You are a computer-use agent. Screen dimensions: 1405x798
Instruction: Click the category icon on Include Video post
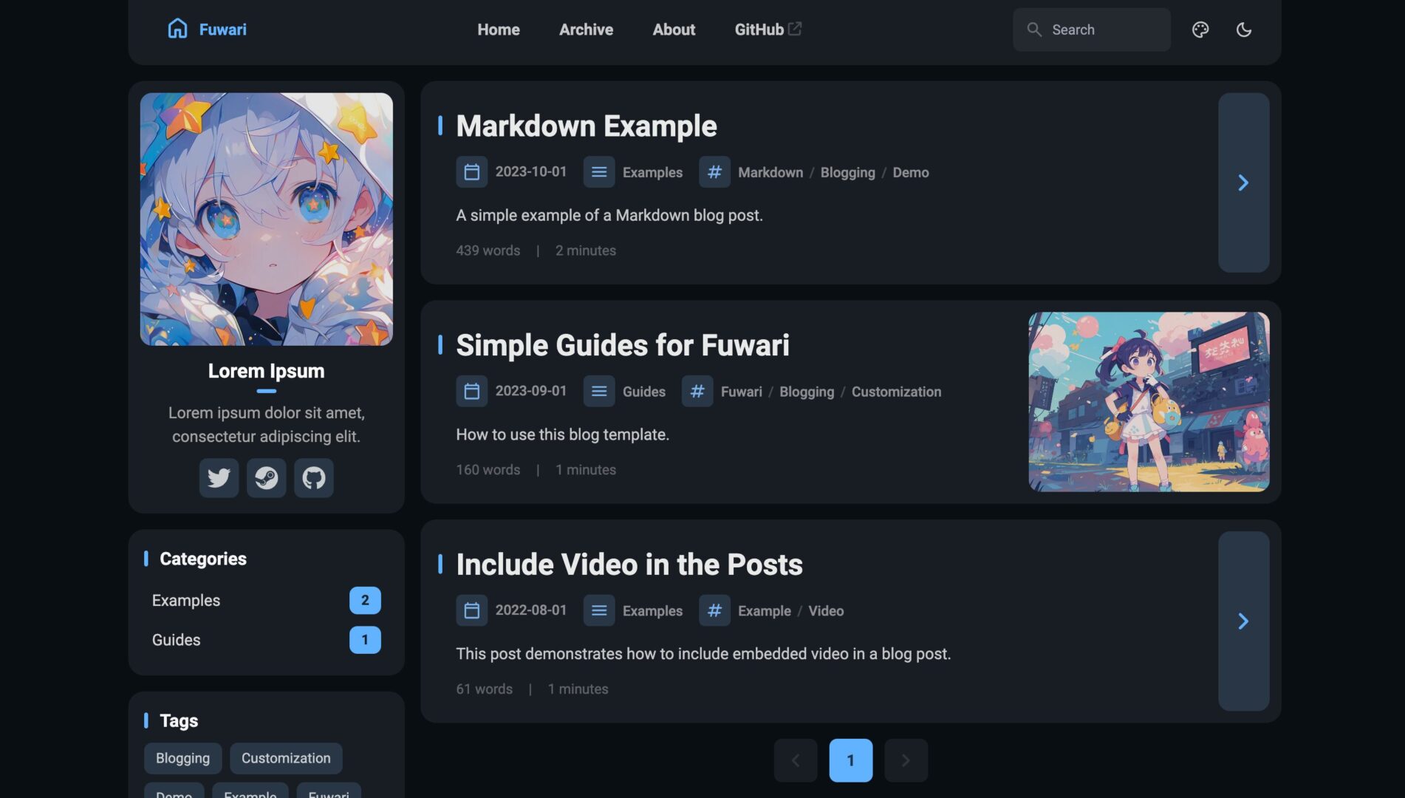[598, 610]
